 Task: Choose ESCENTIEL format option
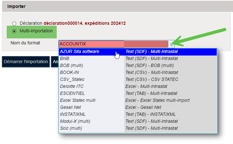pos(138,94)
